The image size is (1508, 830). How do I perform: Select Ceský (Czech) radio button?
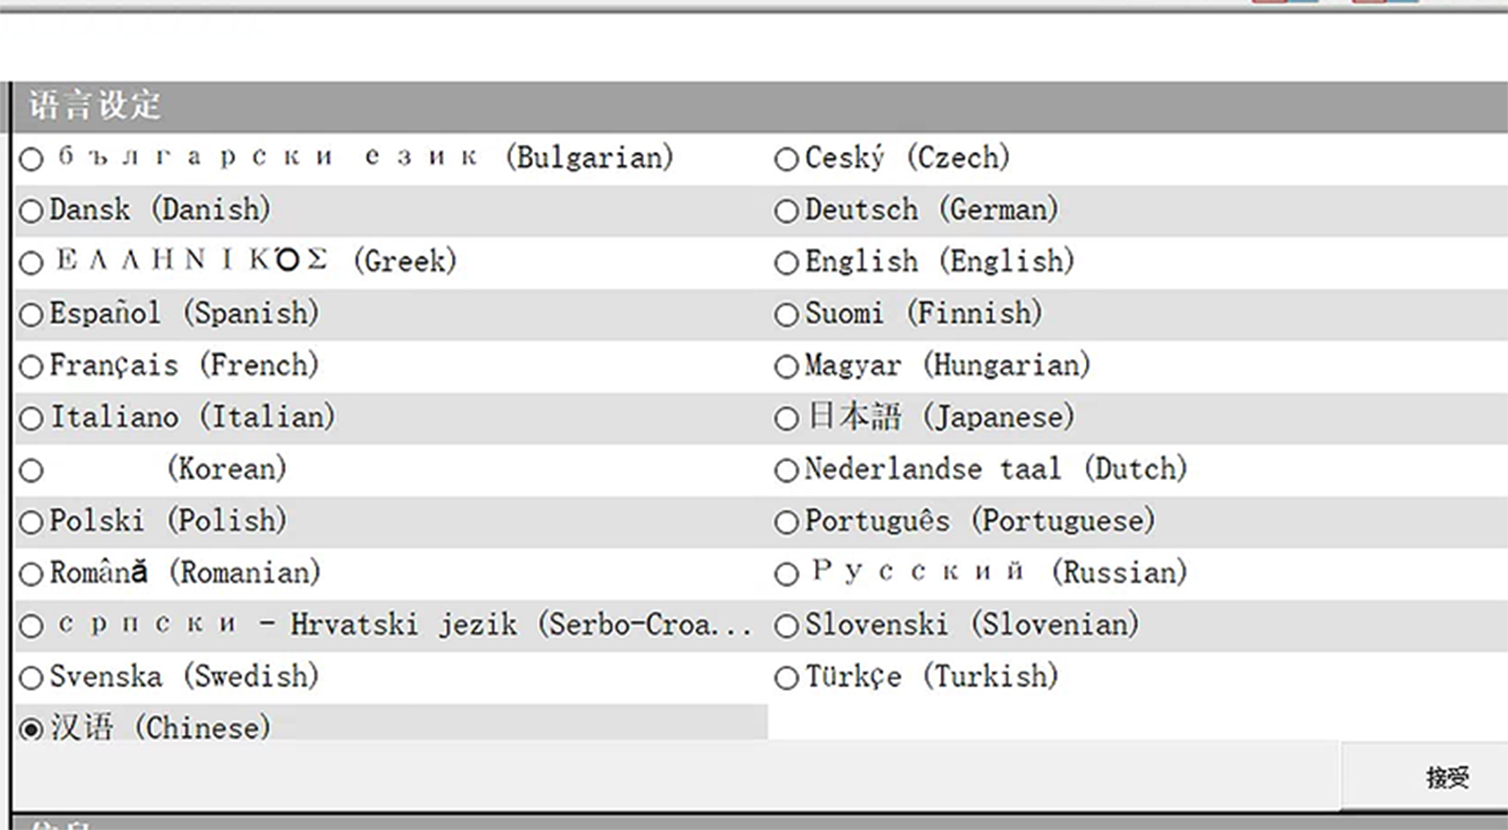coord(786,159)
